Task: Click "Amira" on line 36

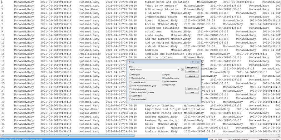Action: tap(149, 124)
